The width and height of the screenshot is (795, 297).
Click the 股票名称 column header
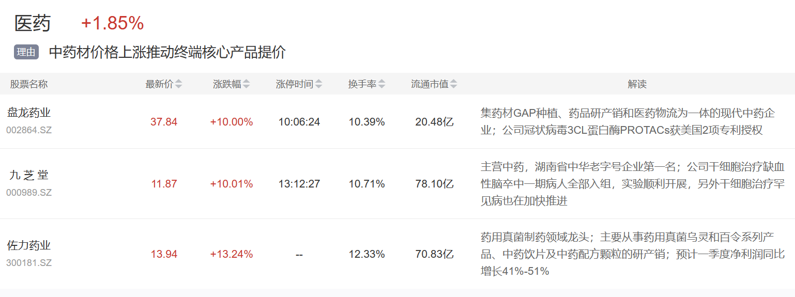tap(29, 84)
